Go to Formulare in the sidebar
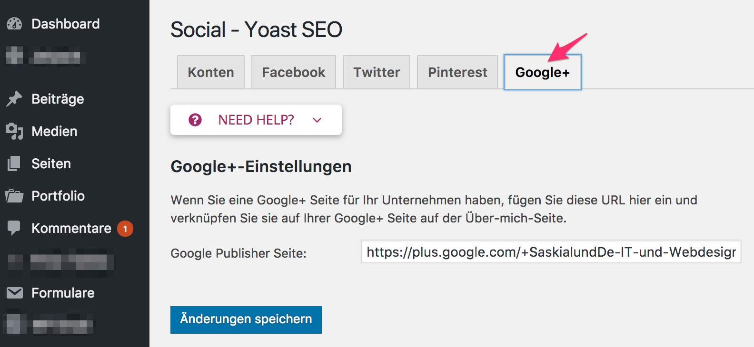 coord(63,293)
